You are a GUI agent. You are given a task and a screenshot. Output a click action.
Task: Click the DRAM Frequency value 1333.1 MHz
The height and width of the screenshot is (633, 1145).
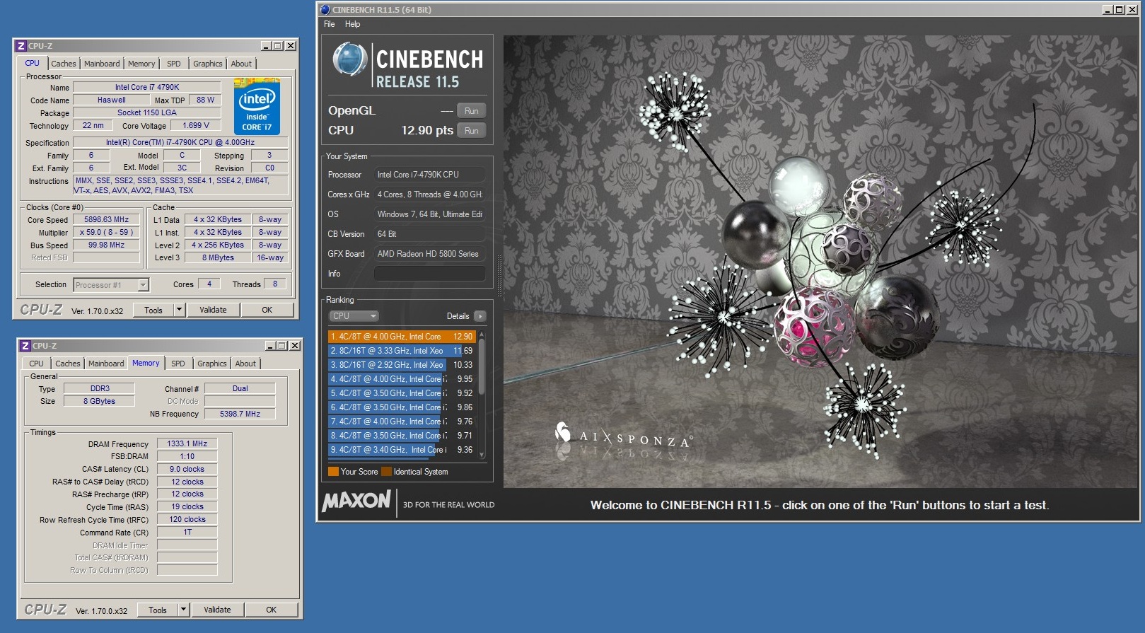pyautogui.click(x=187, y=443)
